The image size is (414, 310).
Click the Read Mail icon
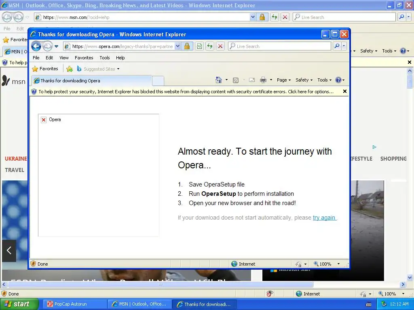(x=252, y=80)
